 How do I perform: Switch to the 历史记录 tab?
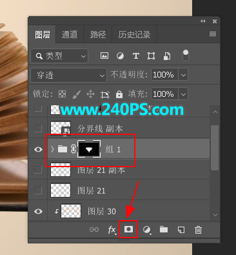pyautogui.click(x=134, y=35)
